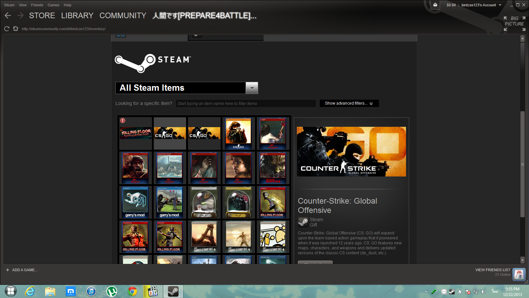Screen dimensions: 529x298
Task: Select the Purna trading card
Action: tap(239, 168)
